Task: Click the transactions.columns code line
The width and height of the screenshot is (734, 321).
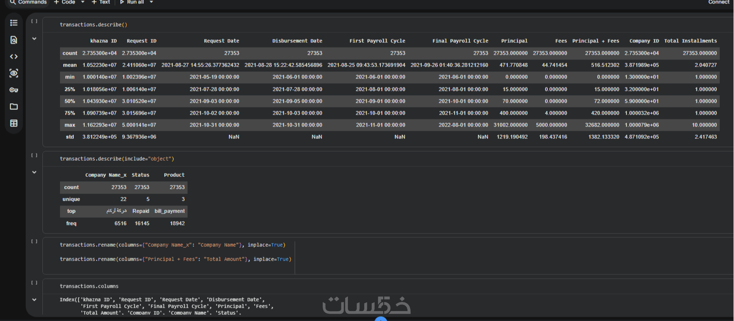Action: click(89, 286)
